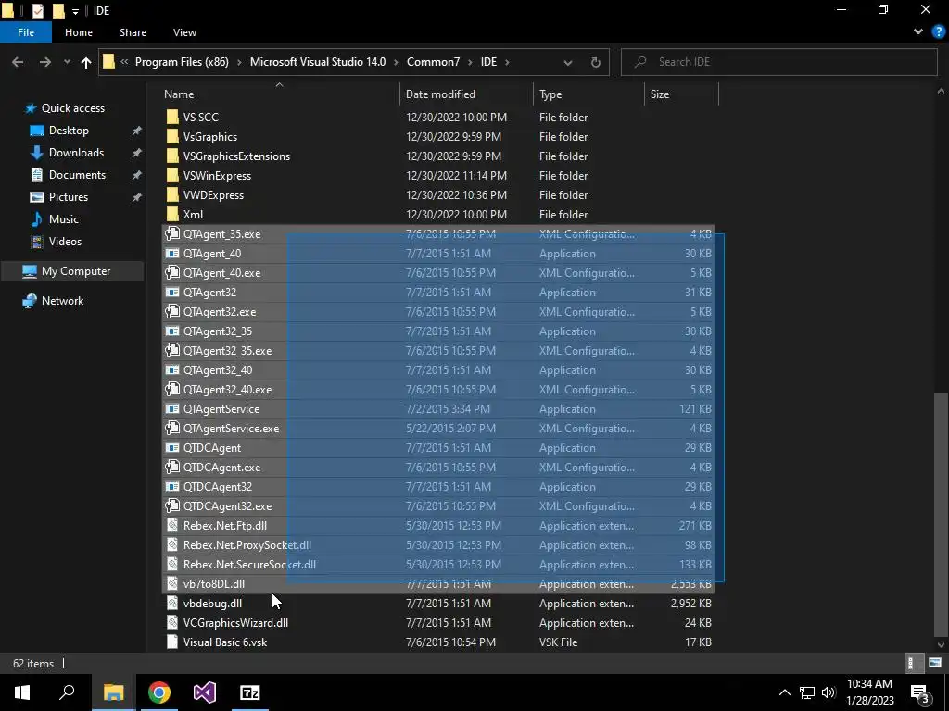Switch to the Home ribbon tab

(x=79, y=32)
